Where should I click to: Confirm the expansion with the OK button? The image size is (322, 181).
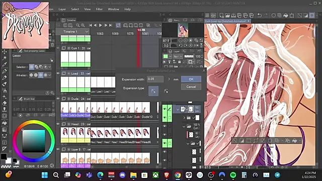191,79
